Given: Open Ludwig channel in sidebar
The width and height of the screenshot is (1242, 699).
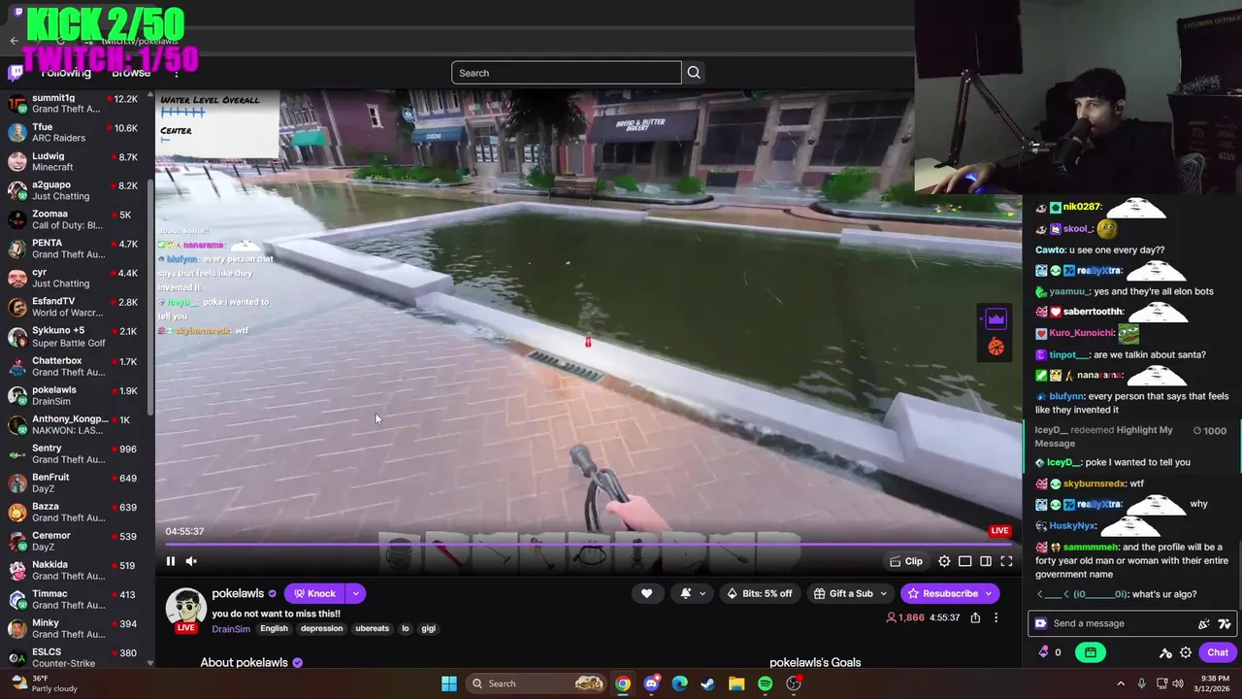Looking at the screenshot, I should 74,161.
